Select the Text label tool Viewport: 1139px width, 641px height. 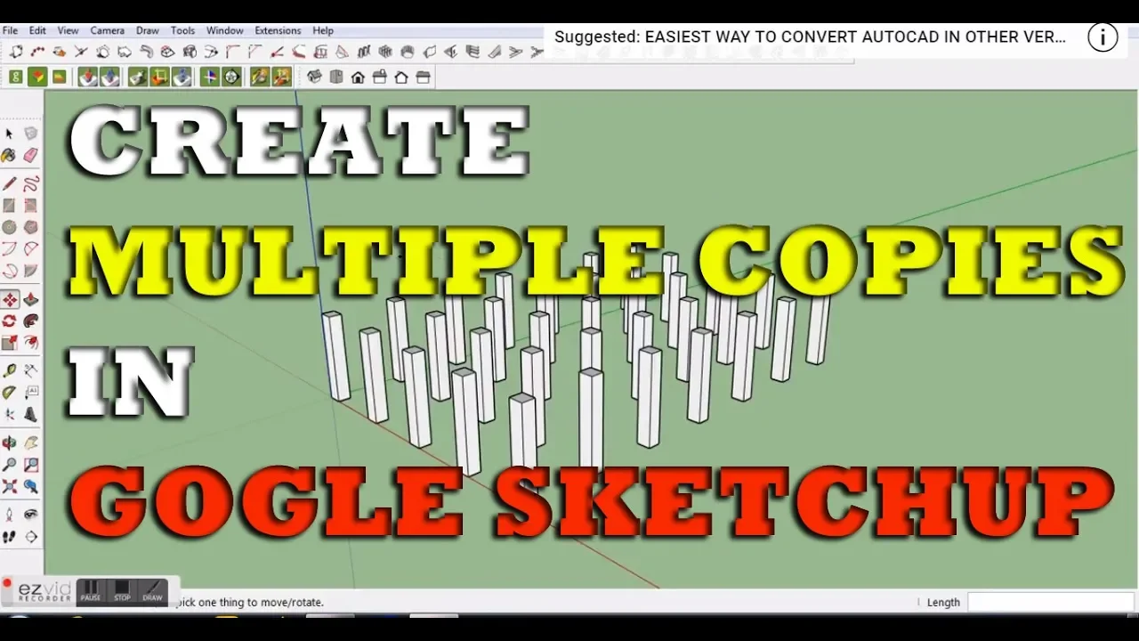tap(31, 393)
